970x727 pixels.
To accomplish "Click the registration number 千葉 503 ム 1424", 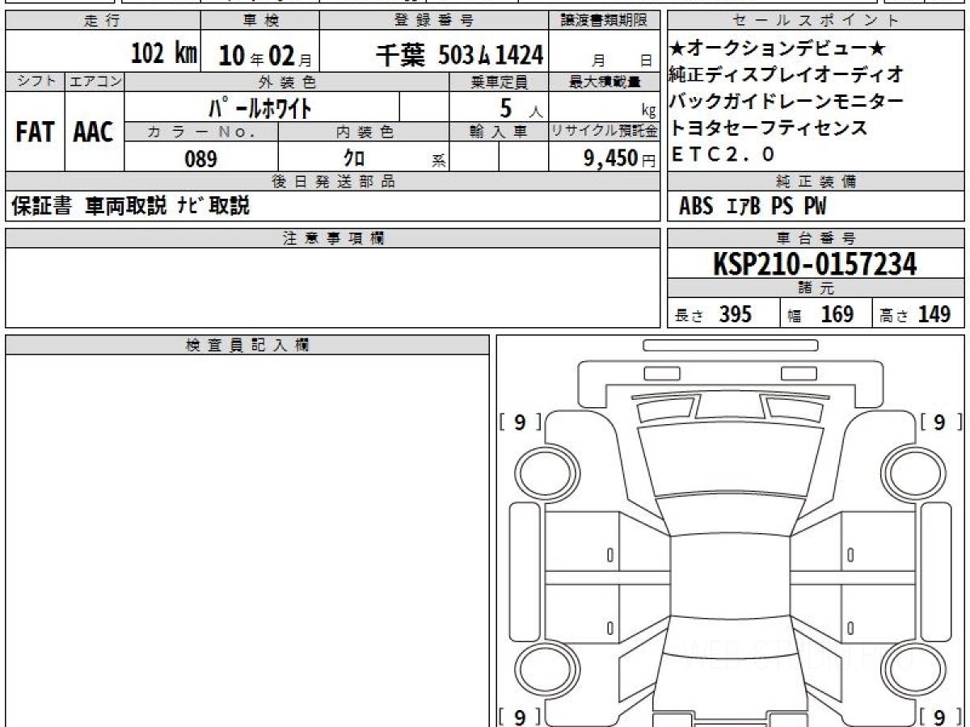I will [459, 55].
